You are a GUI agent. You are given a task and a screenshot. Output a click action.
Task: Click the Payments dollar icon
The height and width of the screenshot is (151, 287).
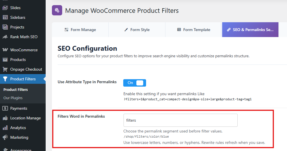[x=5, y=108]
